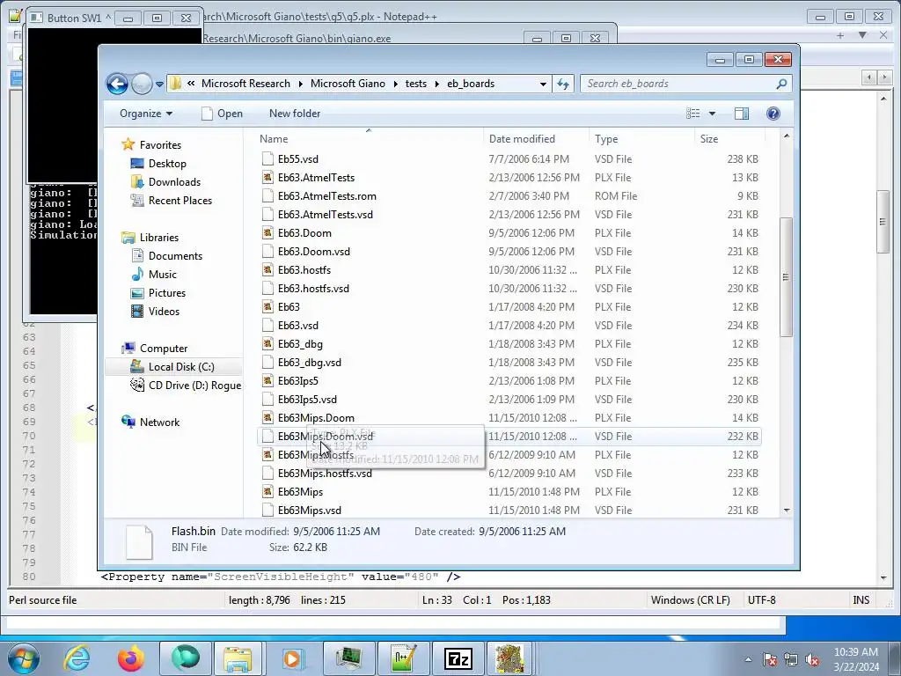Click the Eb63 PLX file icon

pyautogui.click(x=267, y=307)
